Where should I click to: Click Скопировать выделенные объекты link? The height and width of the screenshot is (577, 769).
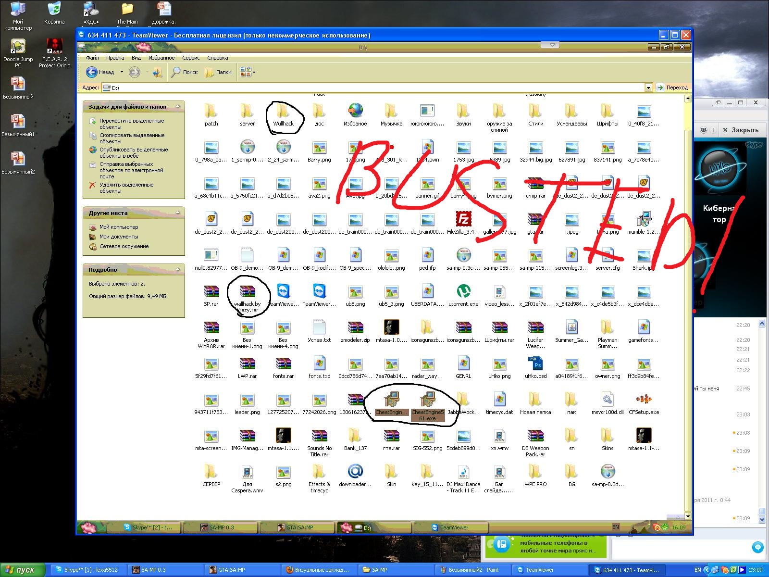click(132, 138)
